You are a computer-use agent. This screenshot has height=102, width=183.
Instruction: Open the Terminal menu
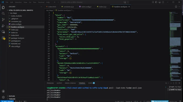(41, 2)
